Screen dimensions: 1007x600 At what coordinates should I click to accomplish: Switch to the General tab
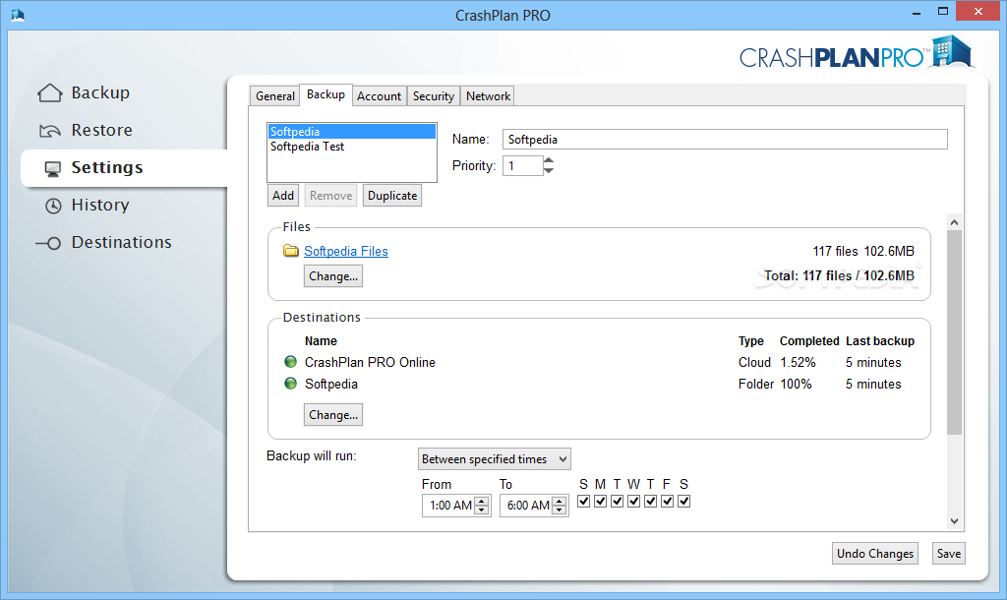pos(275,95)
